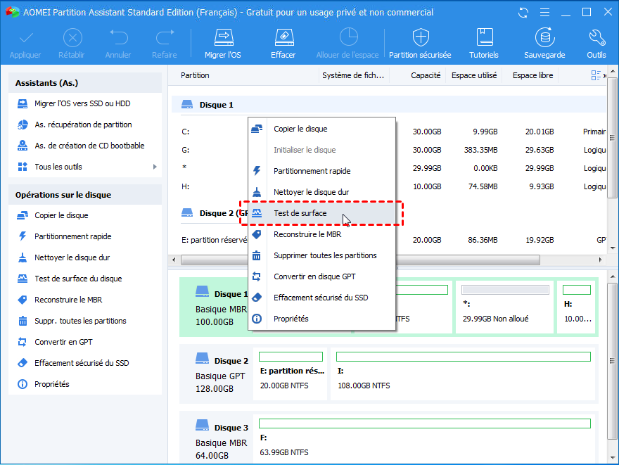Open the hamburger menu in title bar
Viewport: 619px width, 465px height.
[544, 13]
